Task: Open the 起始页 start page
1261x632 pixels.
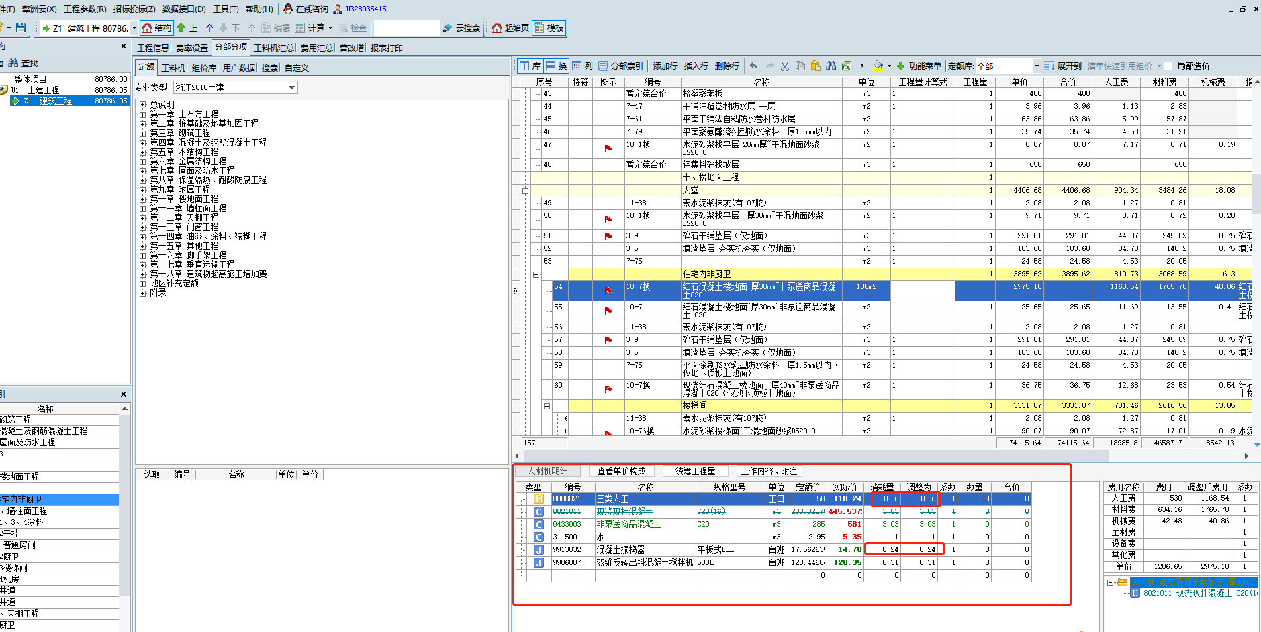Action: (510, 28)
